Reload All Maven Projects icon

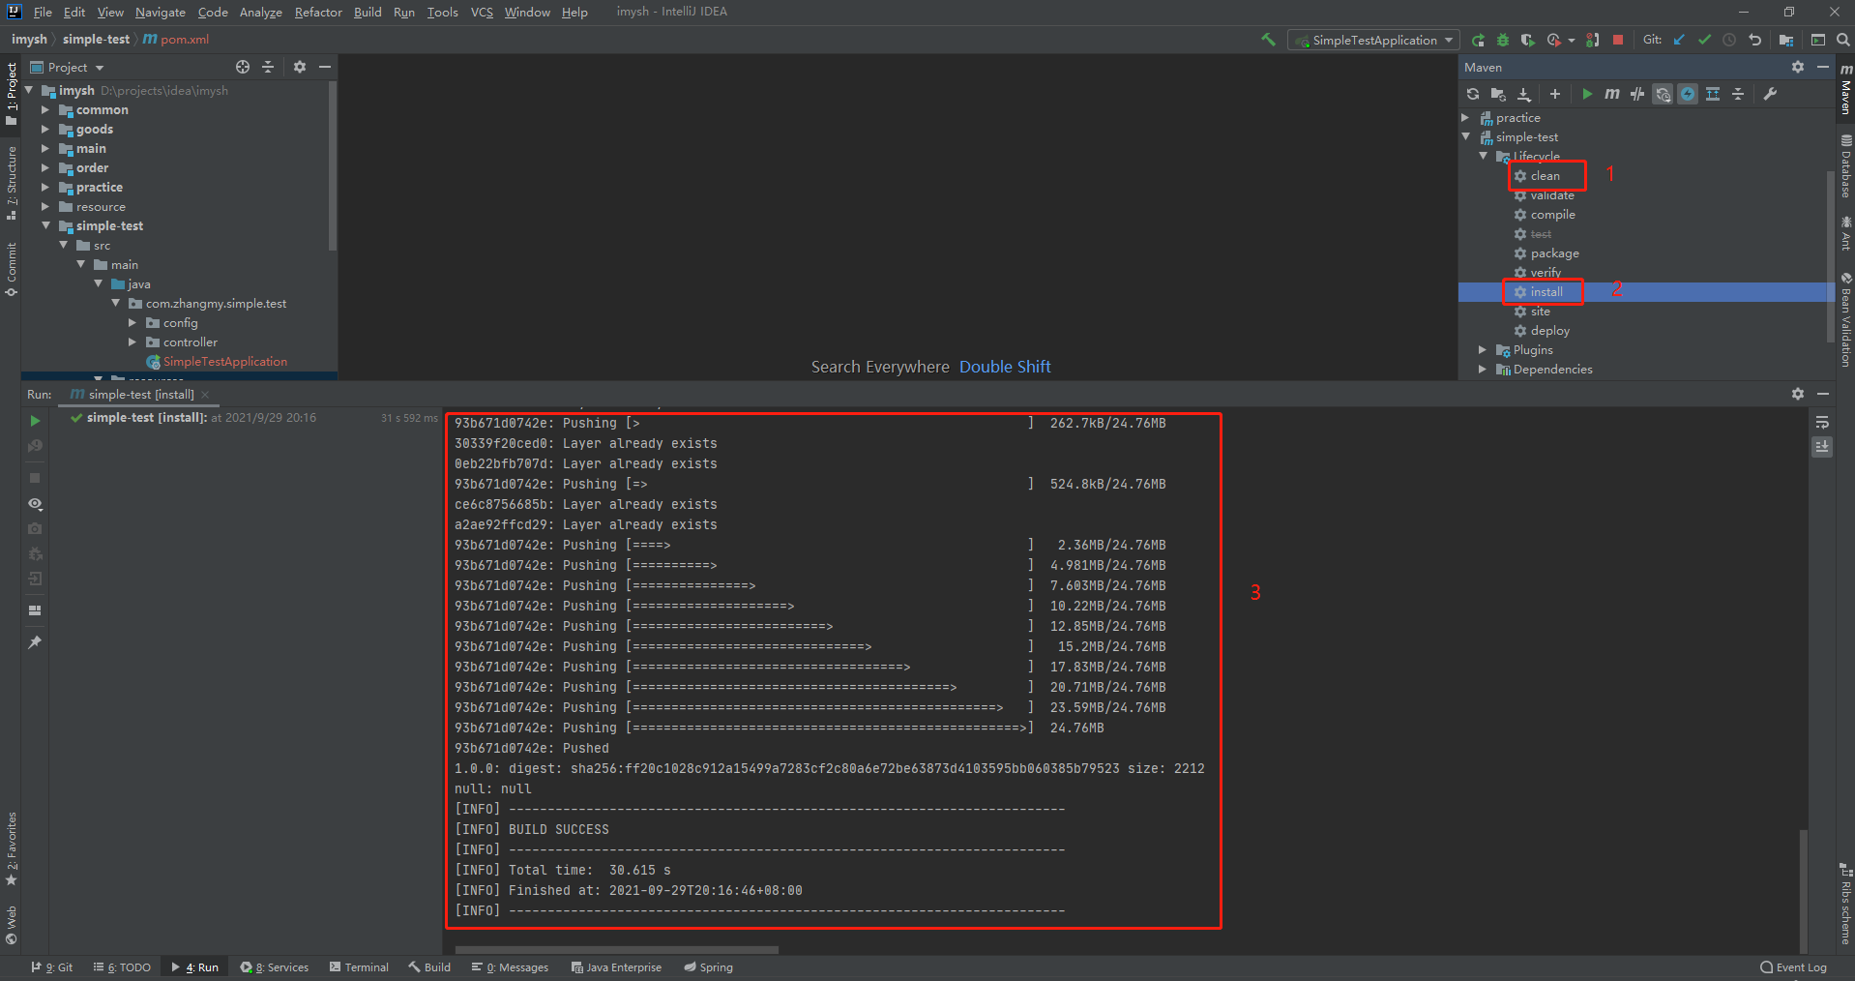(1473, 94)
